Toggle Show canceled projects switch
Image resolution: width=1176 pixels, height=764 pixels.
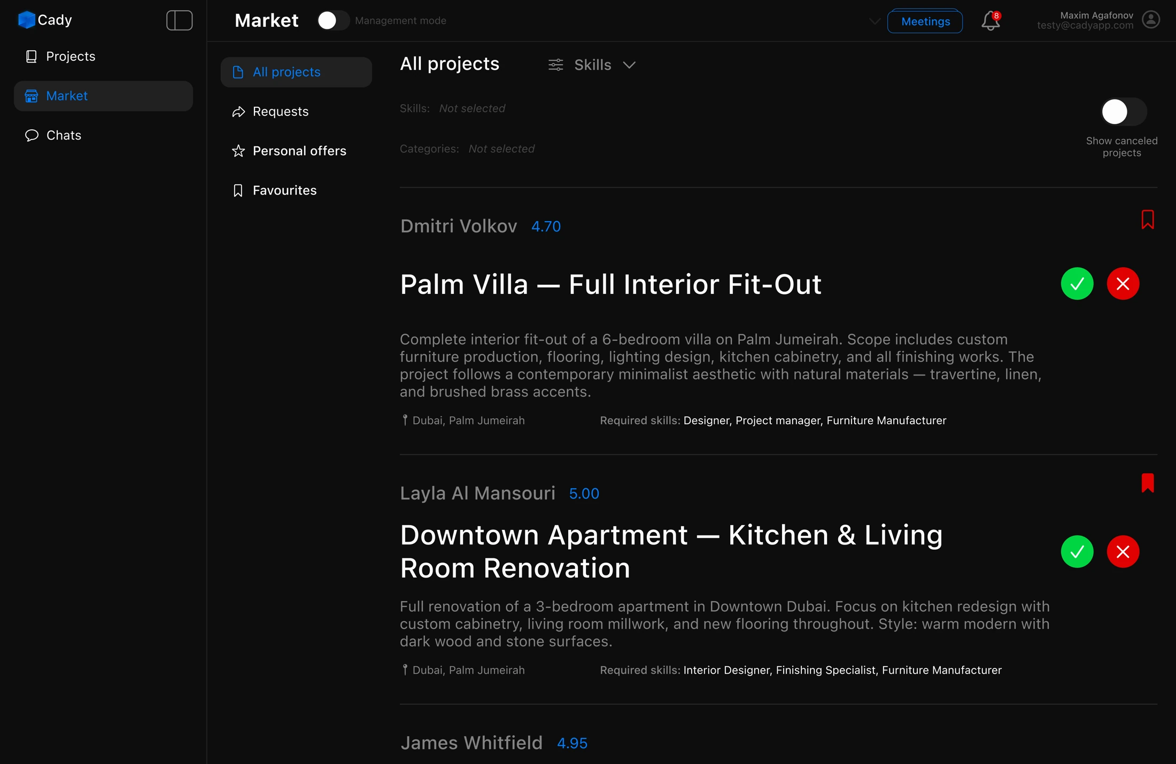[1123, 112]
